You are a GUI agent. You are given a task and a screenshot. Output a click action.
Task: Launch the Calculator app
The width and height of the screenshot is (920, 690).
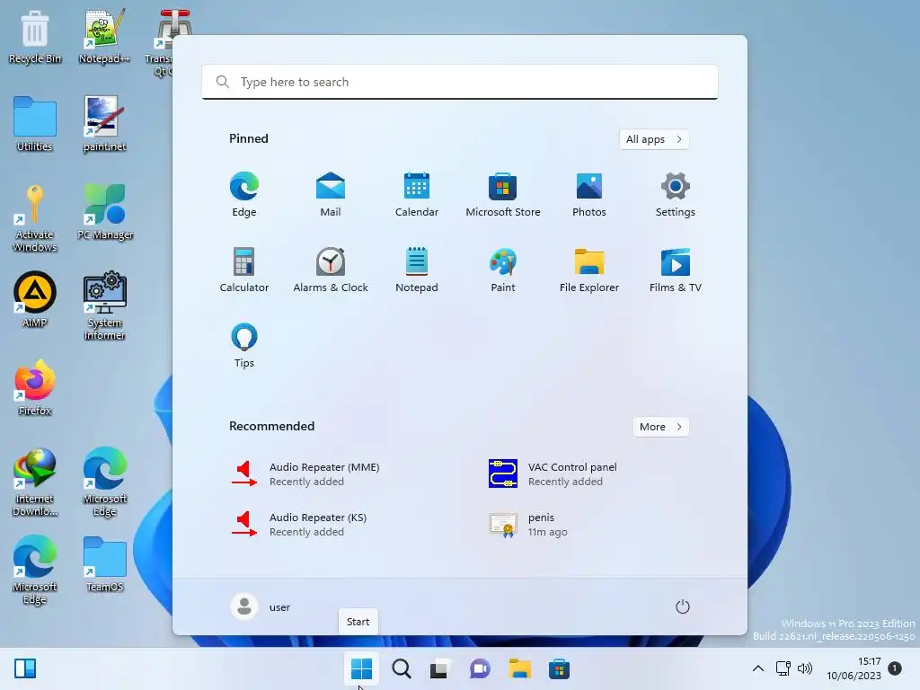coord(244,270)
